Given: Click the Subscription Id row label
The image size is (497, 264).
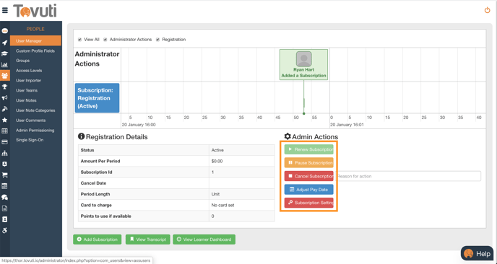Looking at the screenshot, I should pos(96,172).
